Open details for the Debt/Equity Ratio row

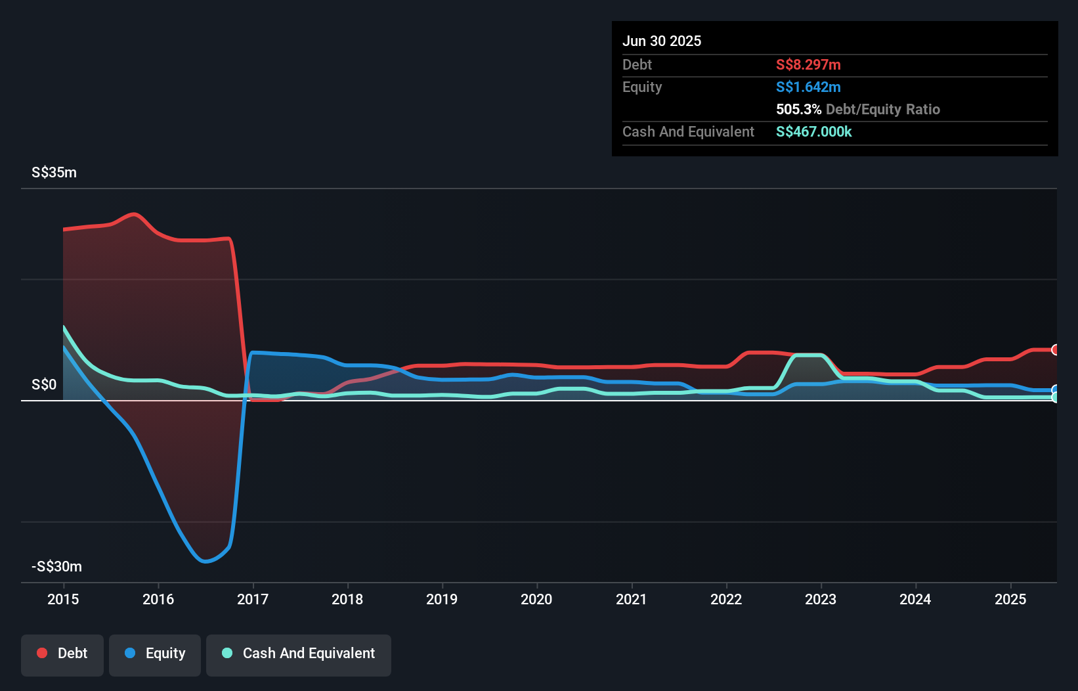[x=857, y=109]
